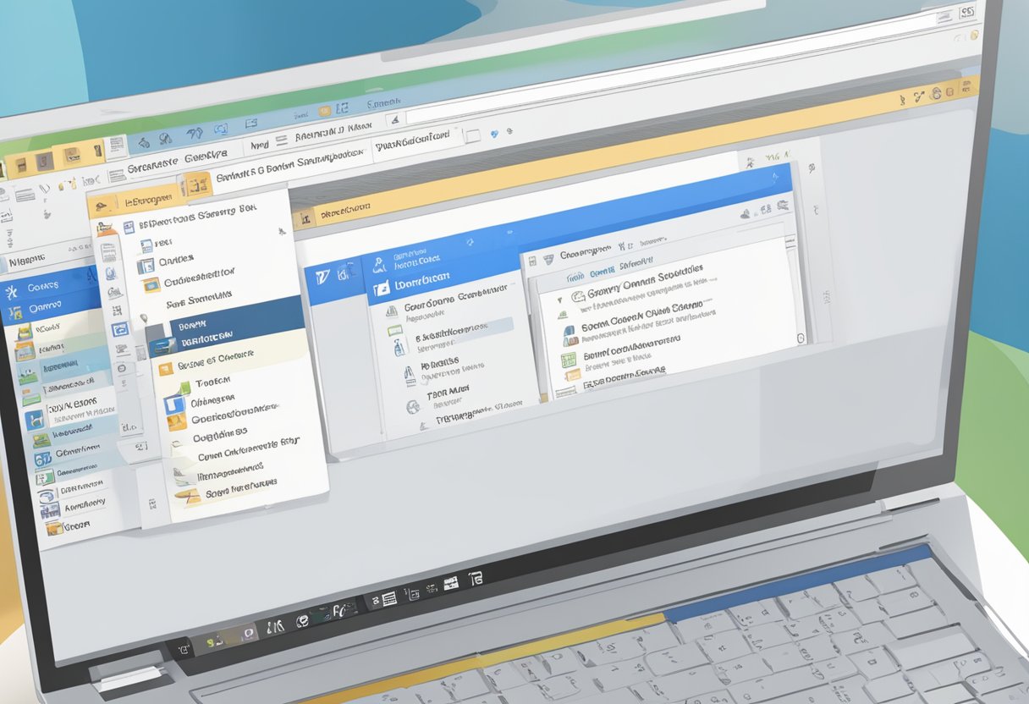Click the globe icon in the middle panel list
The width and height of the screenshot is (1029, 704).
tap(413, 407)
